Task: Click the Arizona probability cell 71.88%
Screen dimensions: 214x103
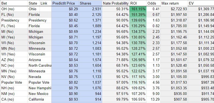Action: tap(116, 60)
